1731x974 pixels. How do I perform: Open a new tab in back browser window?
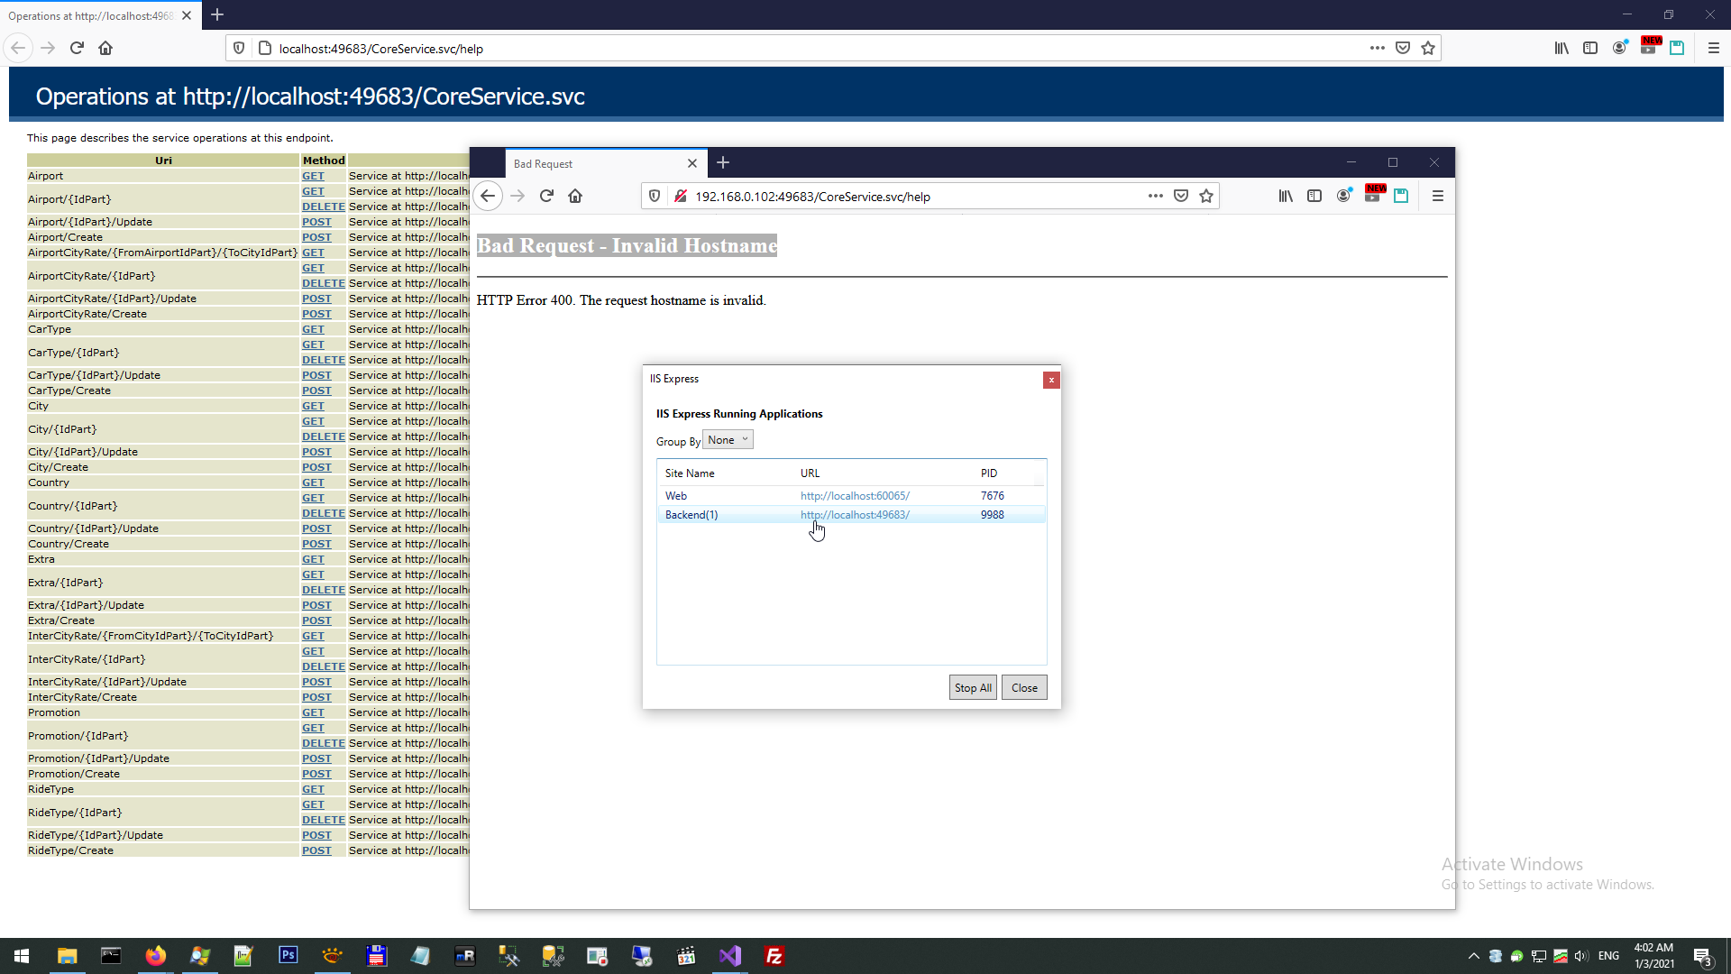pos(217,15)
